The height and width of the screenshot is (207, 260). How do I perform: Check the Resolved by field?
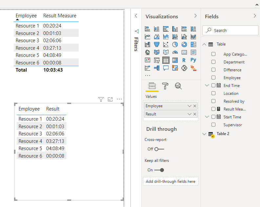213,101
